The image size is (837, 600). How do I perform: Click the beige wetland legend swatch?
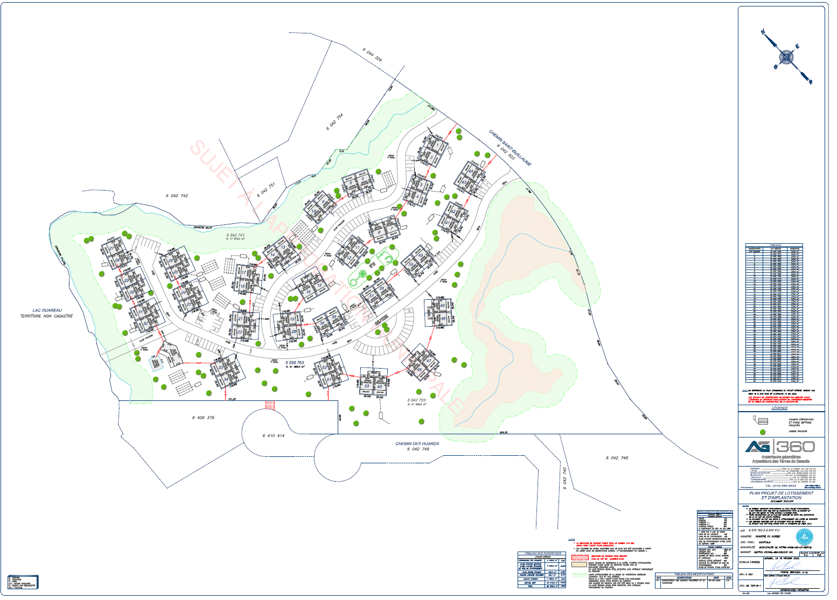coord(578,564)
